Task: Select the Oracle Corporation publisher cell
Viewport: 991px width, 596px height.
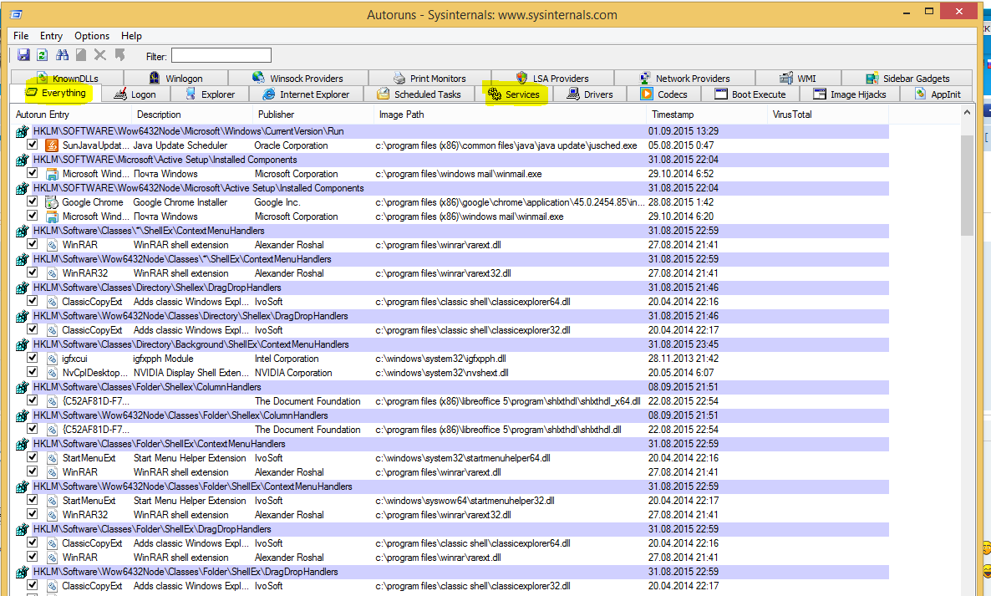Action: [x=292, y=145]
